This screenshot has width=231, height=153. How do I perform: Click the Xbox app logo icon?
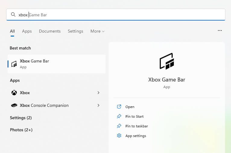[14, 93]
